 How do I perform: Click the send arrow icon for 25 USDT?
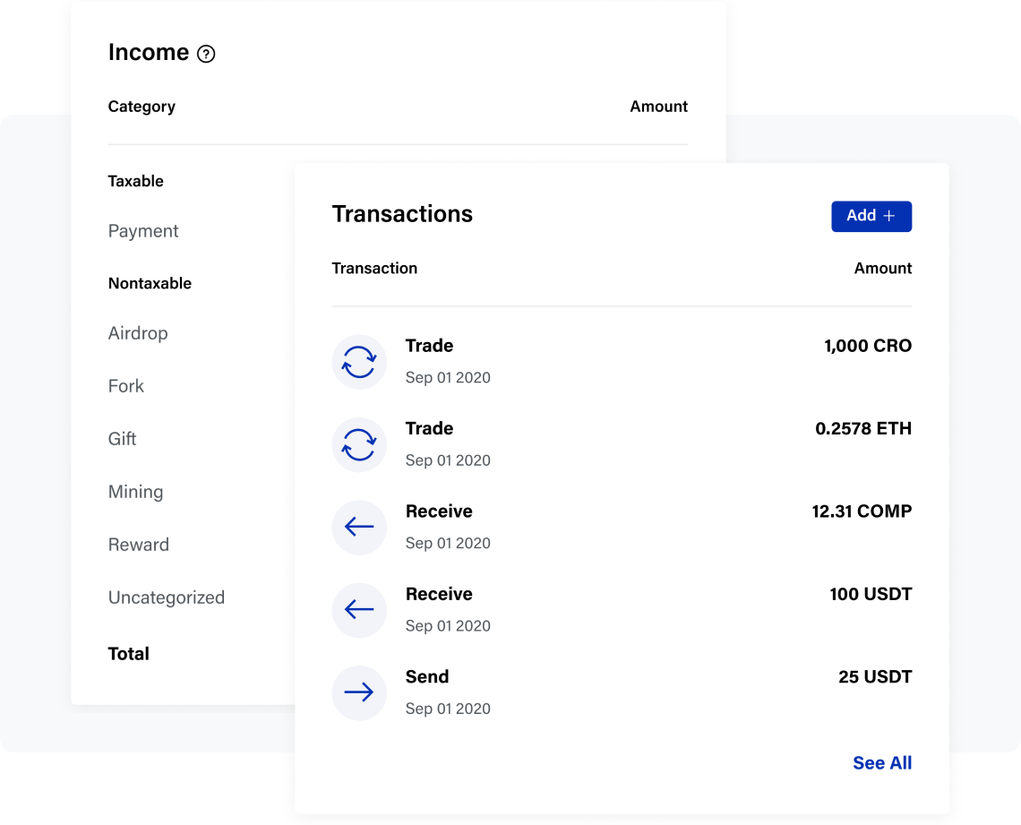[359, 692]
